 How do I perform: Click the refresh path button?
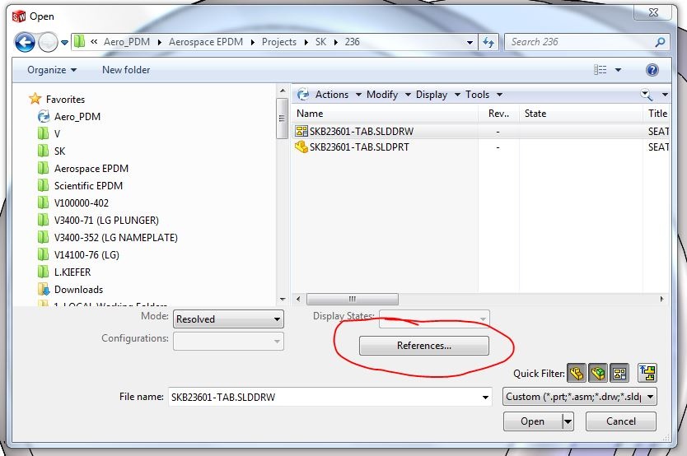[x=488, y=42]
